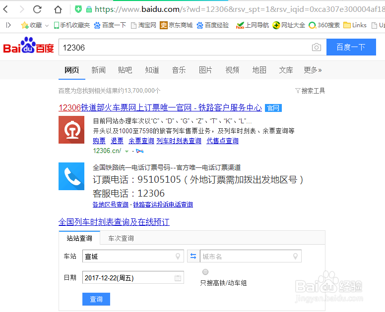The image size is (385, 312).
Task: Click the blue-red verification icon after URL
Action: click(140, 151)
